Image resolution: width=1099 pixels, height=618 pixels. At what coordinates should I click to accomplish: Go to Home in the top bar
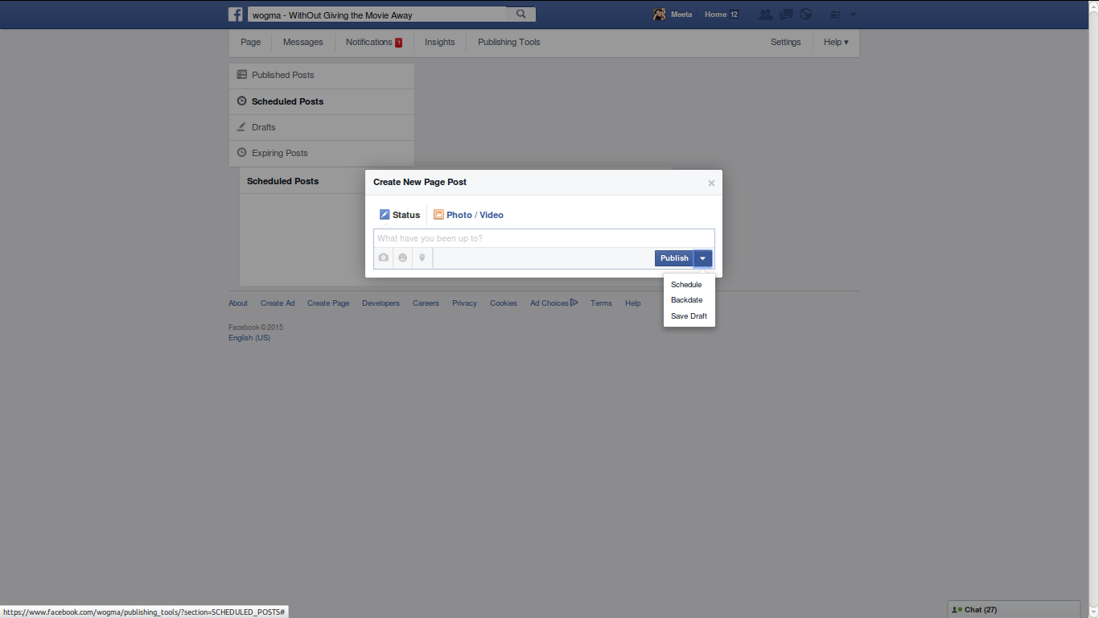[x=715, y=14]
